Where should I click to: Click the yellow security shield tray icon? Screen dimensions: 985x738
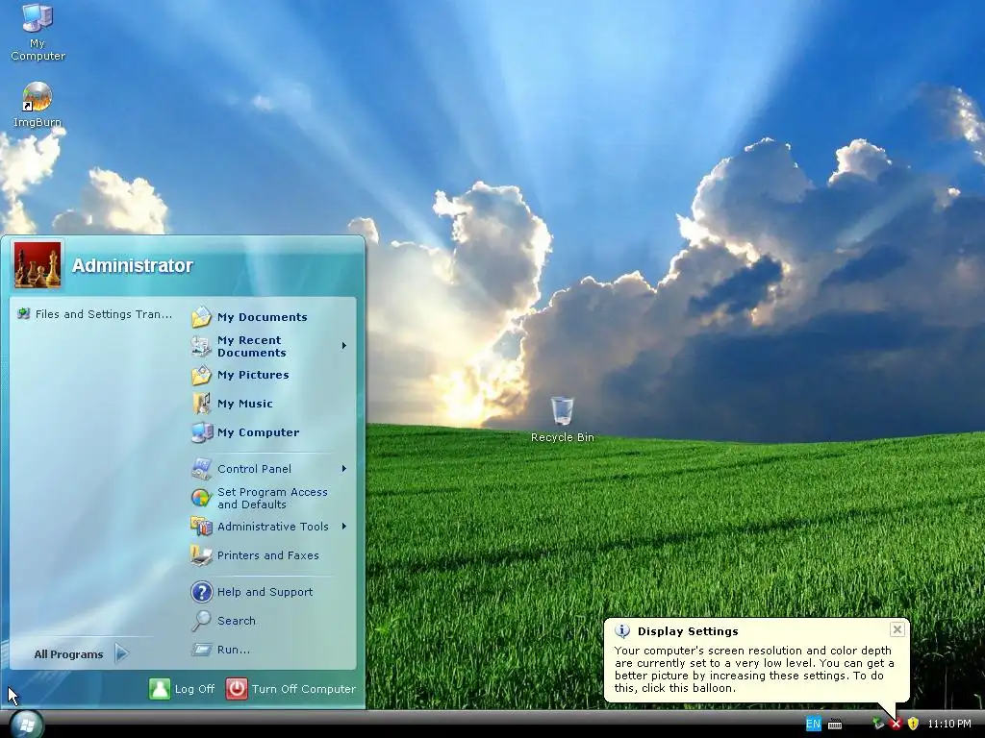point(913,724)
